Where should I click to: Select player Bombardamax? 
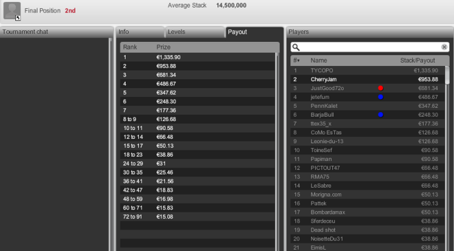click(368, 212)
